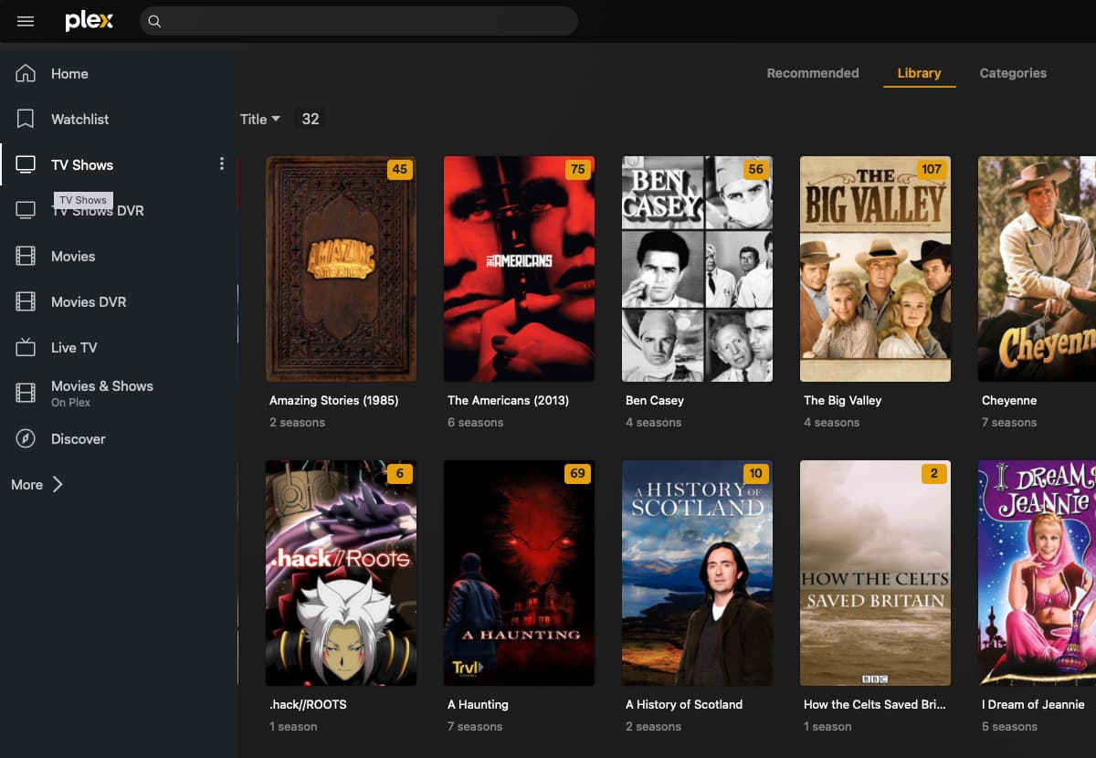Open the A History of Scotland poster

[x=697, y=573]
